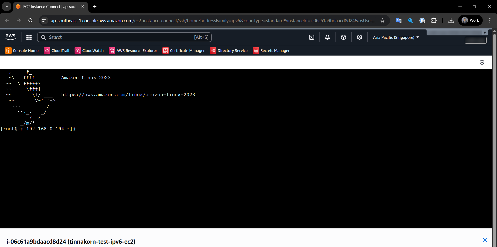The width and height of the screenshot is (497, 247).
Task: Open the CloudShell terminal icon
Action: 311,37
